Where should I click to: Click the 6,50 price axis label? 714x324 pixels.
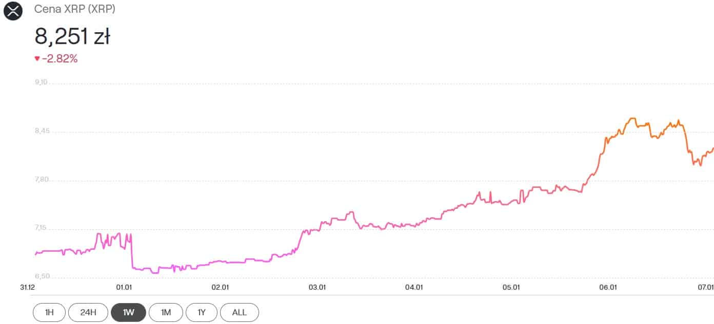[x=41, y=277]
